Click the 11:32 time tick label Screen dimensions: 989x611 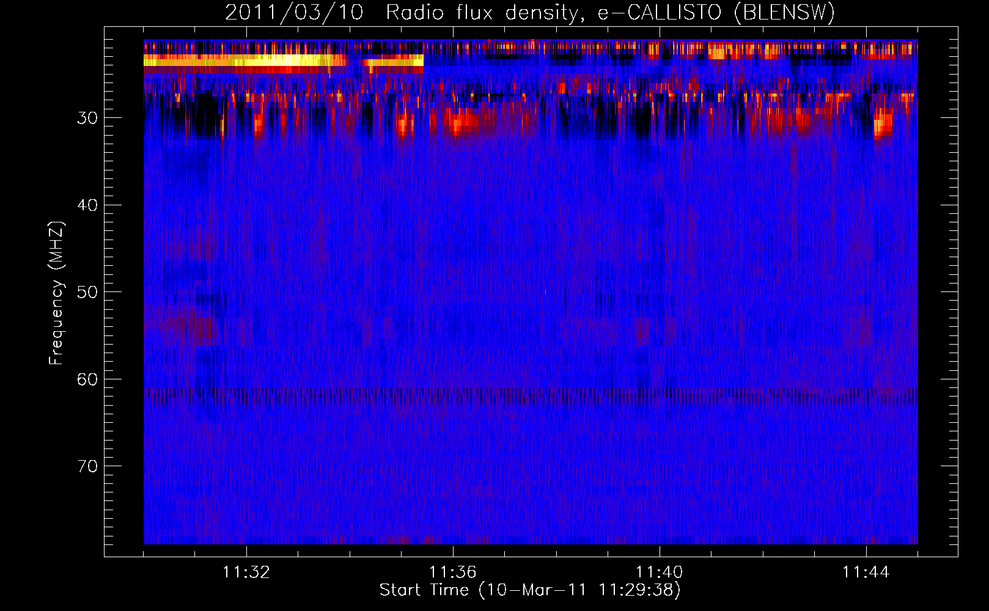click(246, 573)
